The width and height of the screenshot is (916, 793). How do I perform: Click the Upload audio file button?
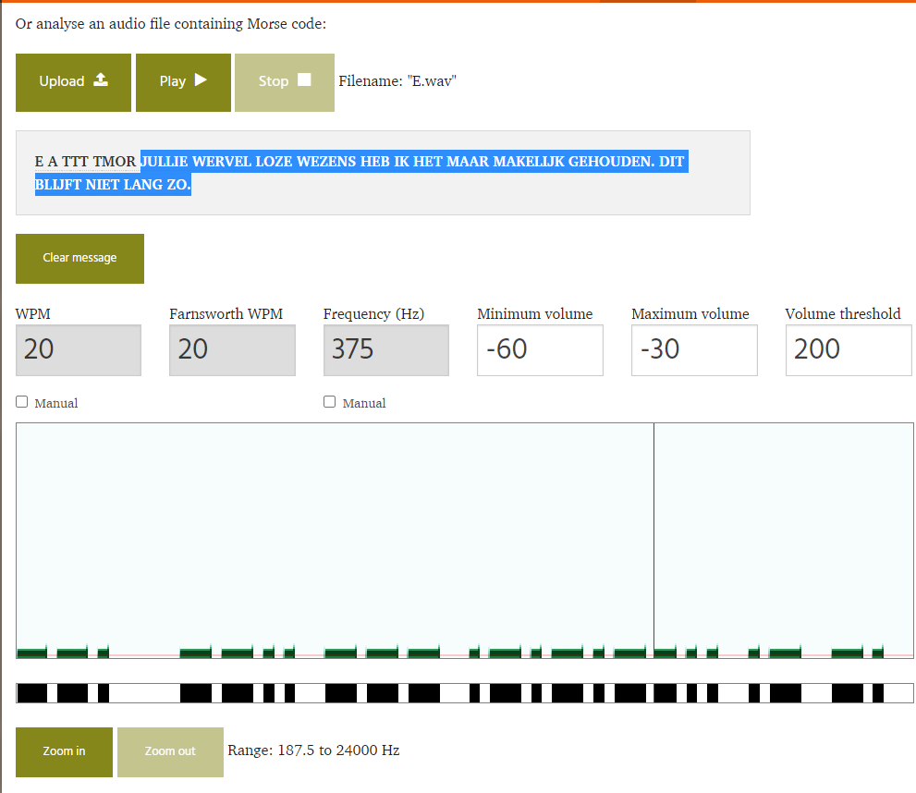pyautogui.click(x=73, y=82)
